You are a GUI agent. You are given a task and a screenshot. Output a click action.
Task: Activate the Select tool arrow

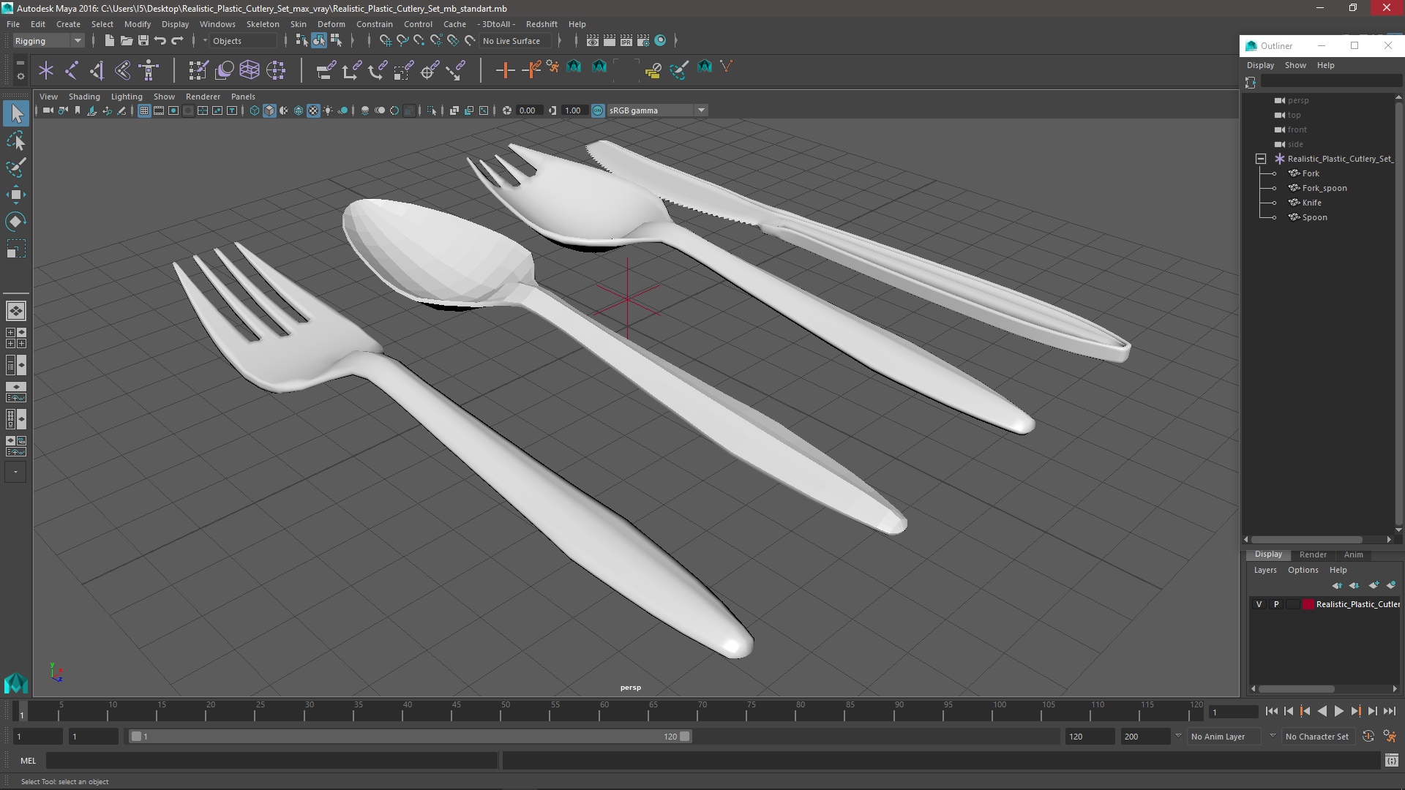point(16,113)
